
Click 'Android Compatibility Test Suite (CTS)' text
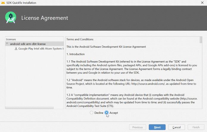click(x=90, y=106)
